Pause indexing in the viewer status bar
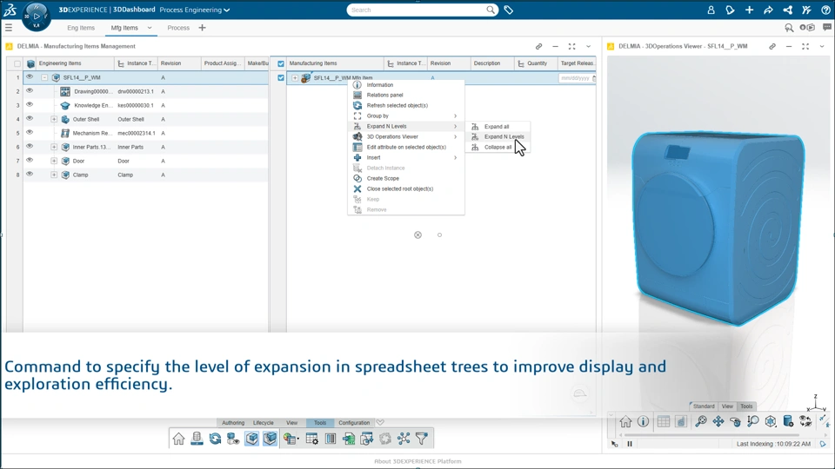The width and height of the screenshot is (835, 469). (630, 444)
